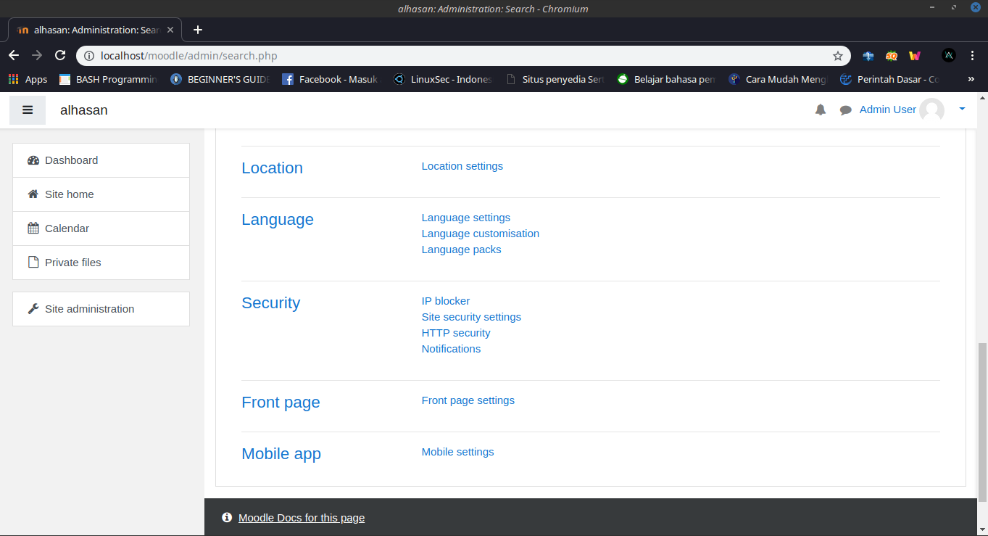988x536 pixels.
Task: Expand the Admin User dropdown arrow
Action: click(x=962, y=110)
